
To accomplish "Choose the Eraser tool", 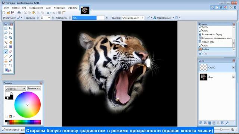I will point(10,52).
